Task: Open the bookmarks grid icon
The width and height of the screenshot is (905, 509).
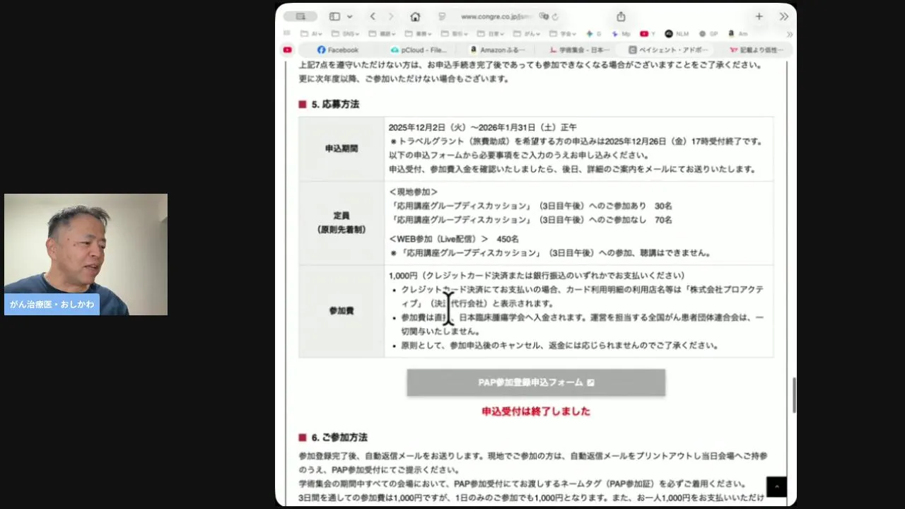Action: [287, 33]
